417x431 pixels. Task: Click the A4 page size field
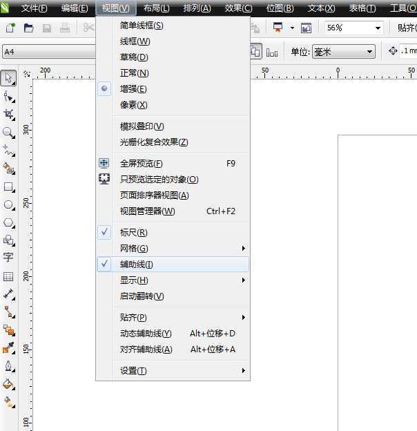(47, 52)
